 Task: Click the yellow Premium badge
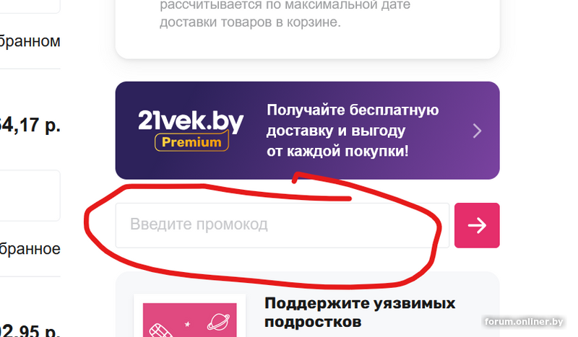[191, 141]
